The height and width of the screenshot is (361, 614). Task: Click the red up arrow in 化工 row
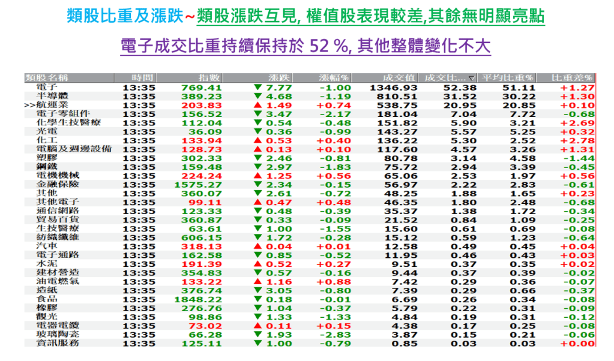tap(258, 140)
